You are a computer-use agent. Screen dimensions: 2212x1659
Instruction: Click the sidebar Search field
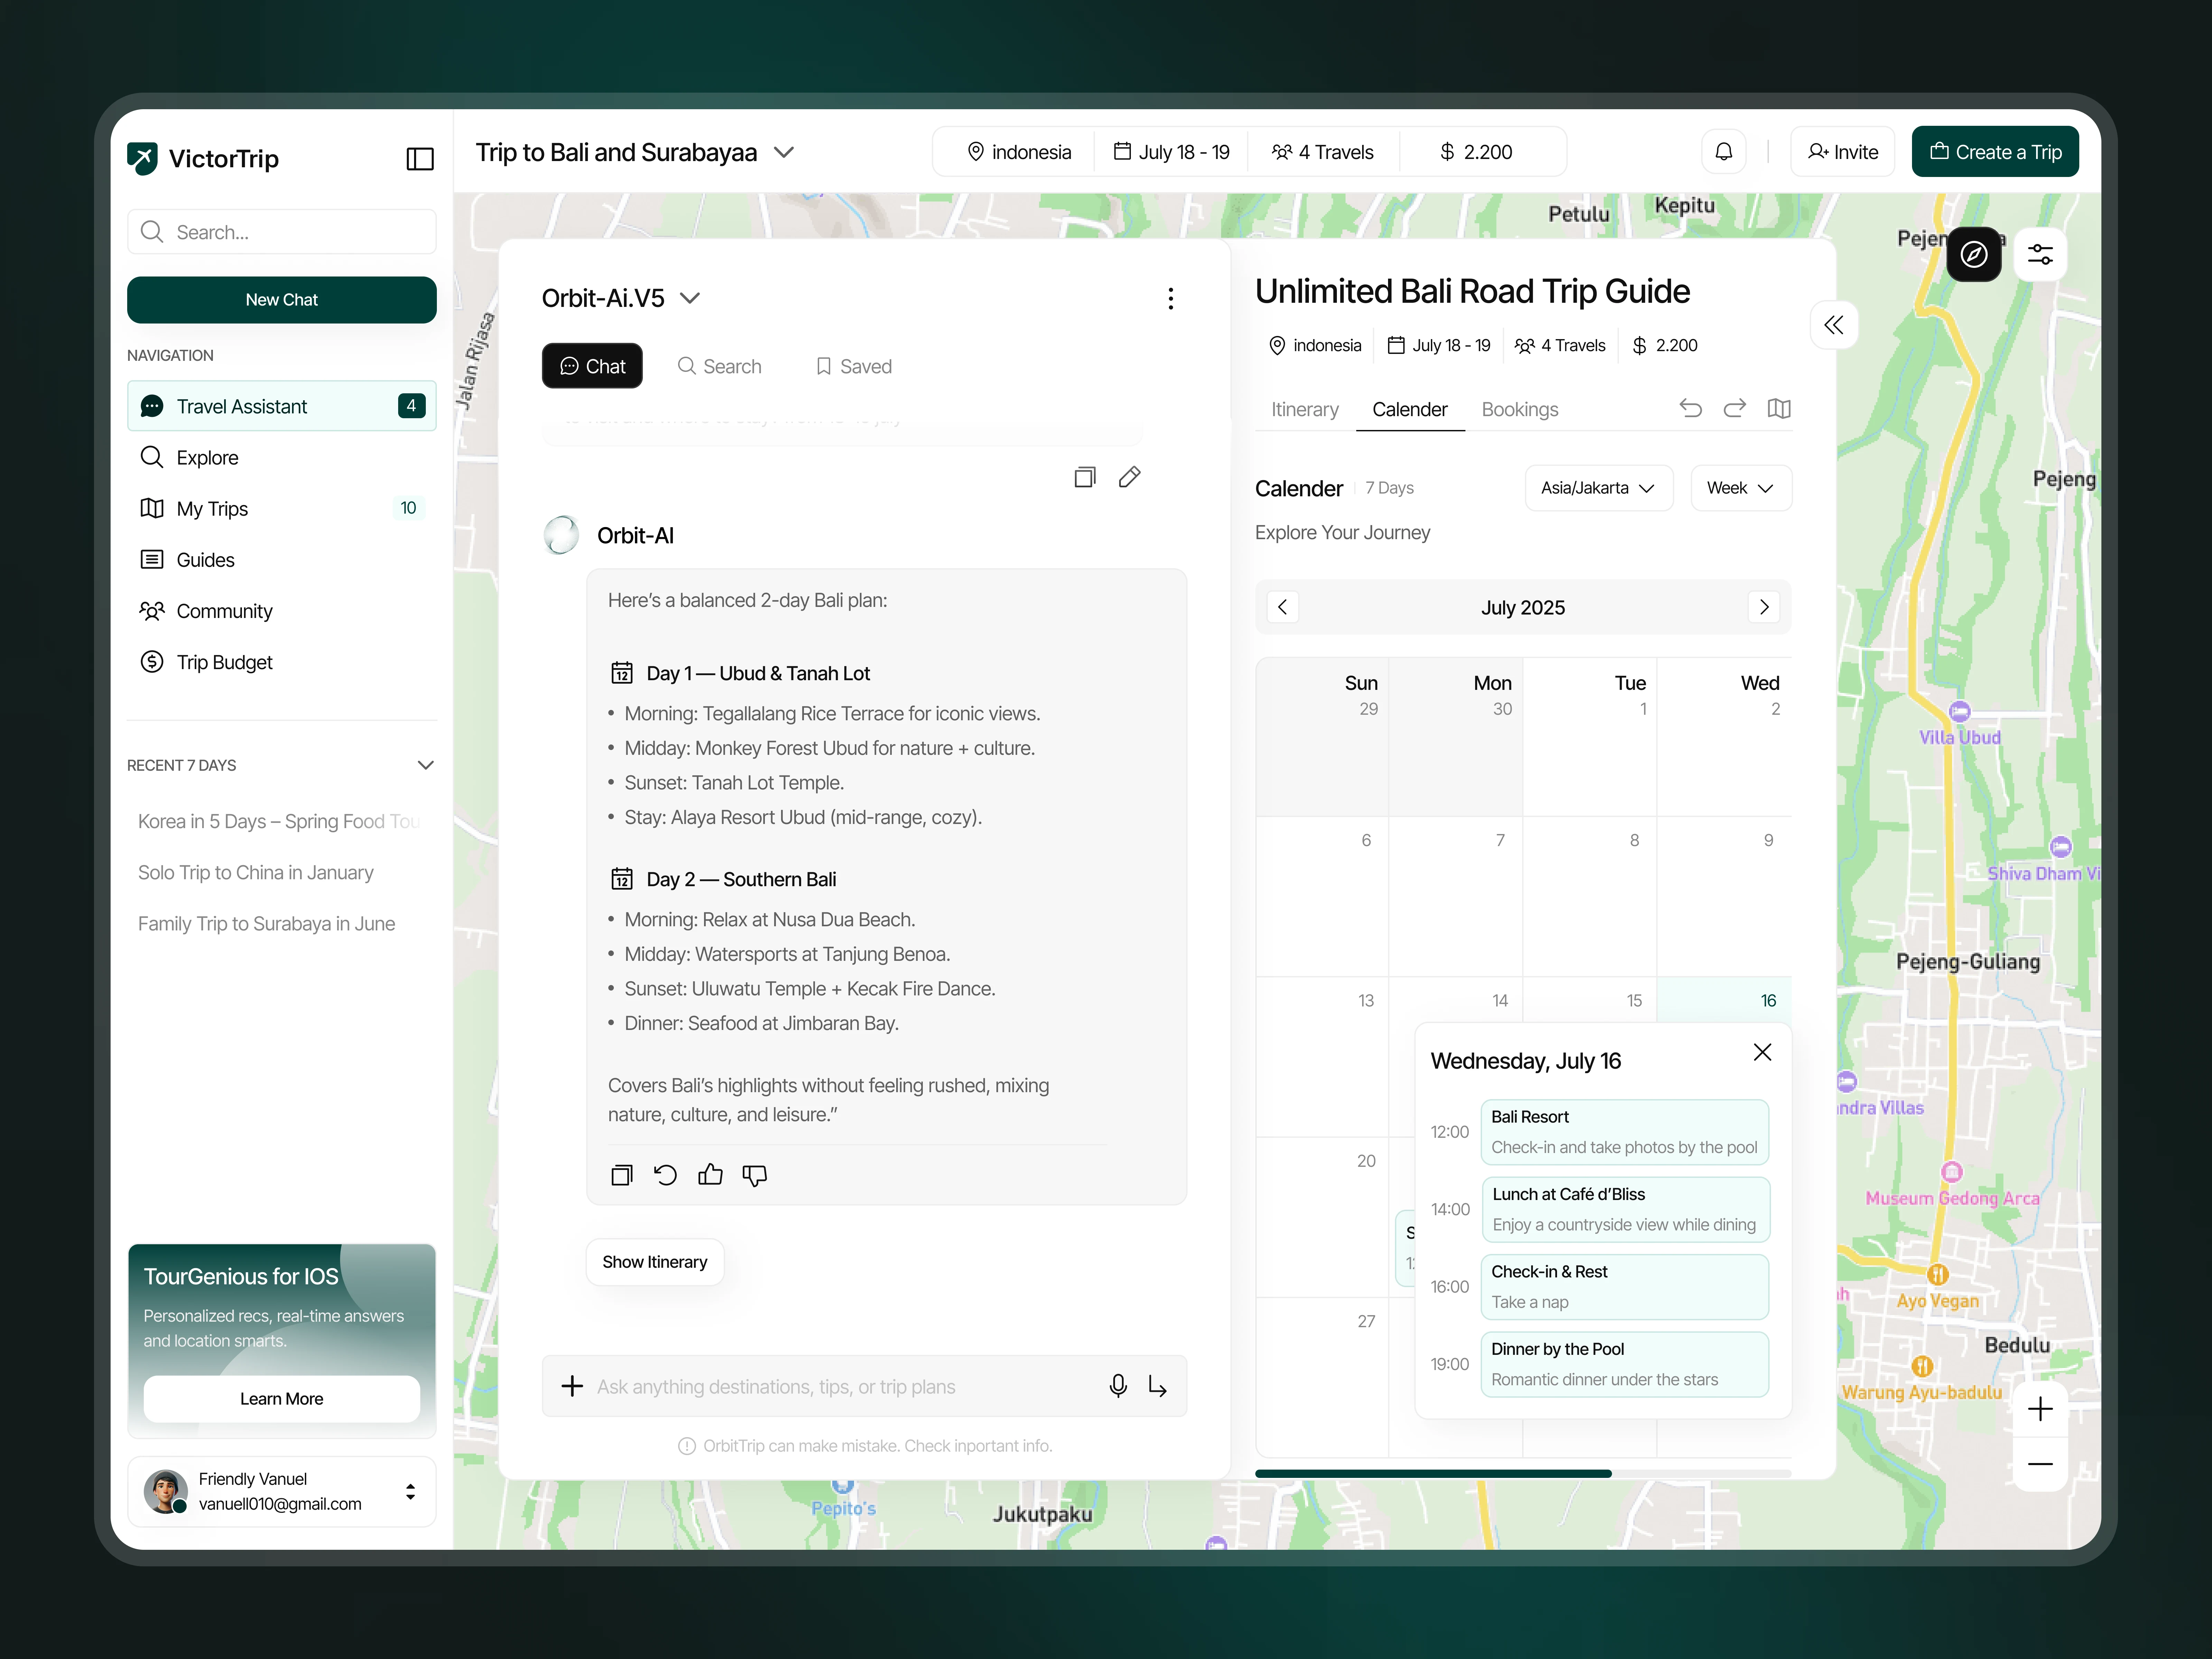(x=282, y=232)
